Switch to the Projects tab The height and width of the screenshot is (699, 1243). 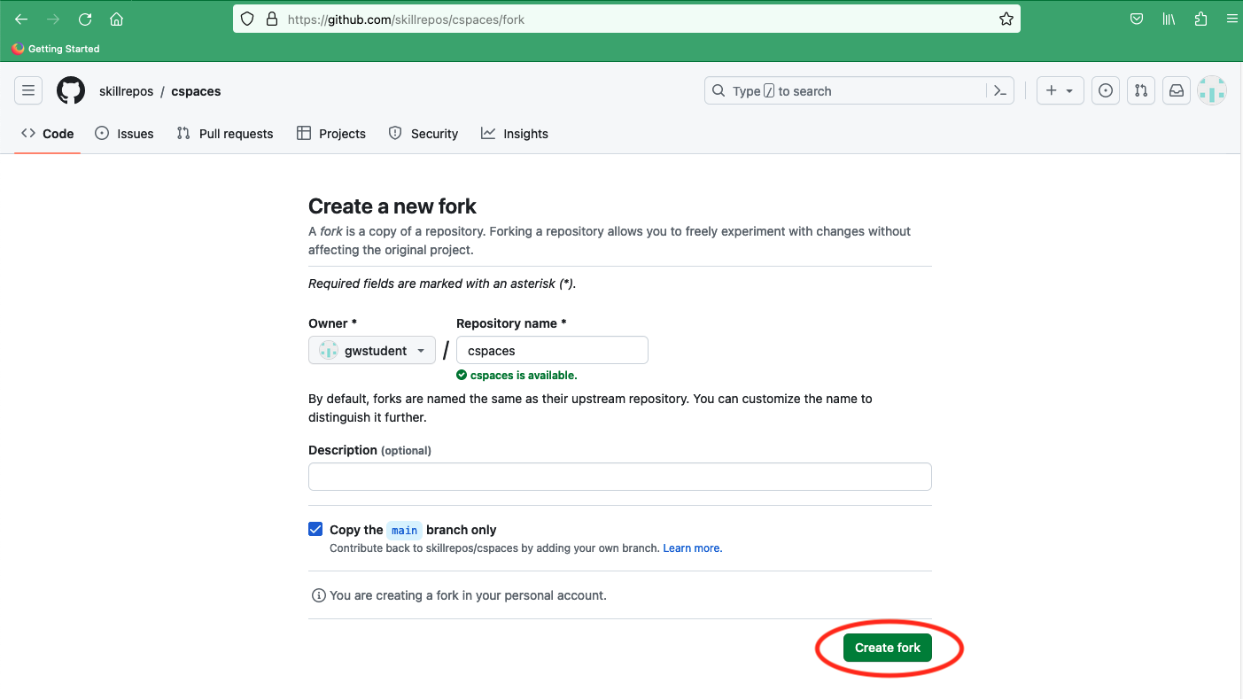pyautogui.click(x=331, y=134)
